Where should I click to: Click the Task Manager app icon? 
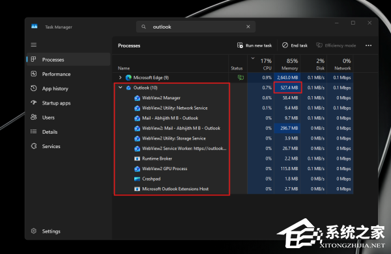pyautogui.click(x=35, y=27)
